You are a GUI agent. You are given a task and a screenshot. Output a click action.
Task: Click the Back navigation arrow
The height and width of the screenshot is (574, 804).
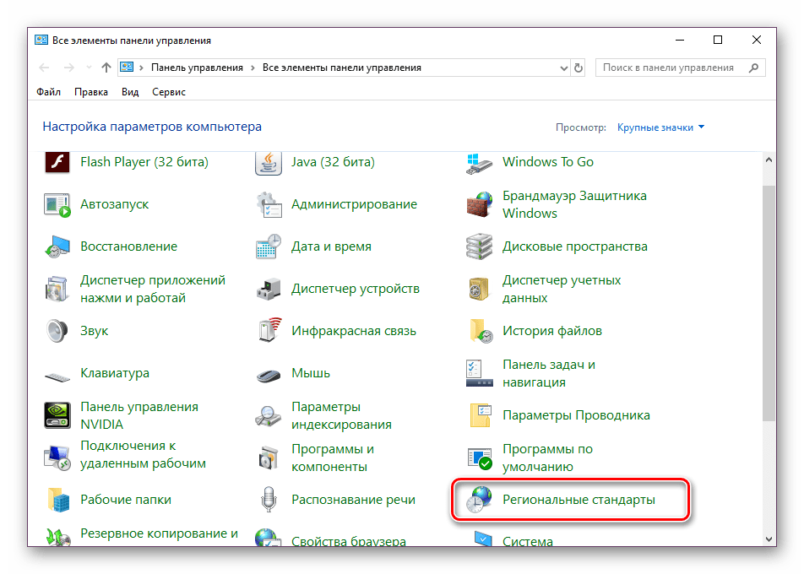coord(45,68)
